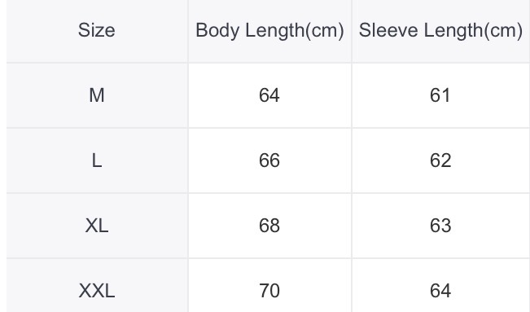The width and height of the screenshot is (530, 312).
Task: Select sleeve length value 62
Action: click(x=440, y=160)
